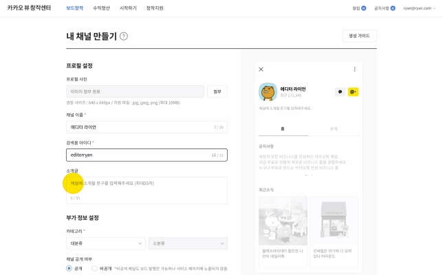Click the yellow add-friend channel icon
Viewport: 443px width, 275px height.
pos(353,91)
